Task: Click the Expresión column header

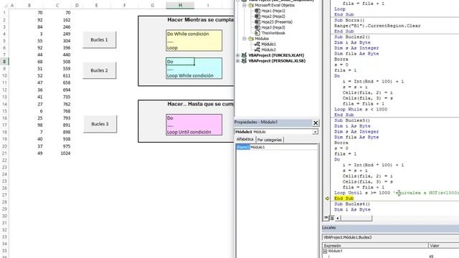Action: (375, 246)
